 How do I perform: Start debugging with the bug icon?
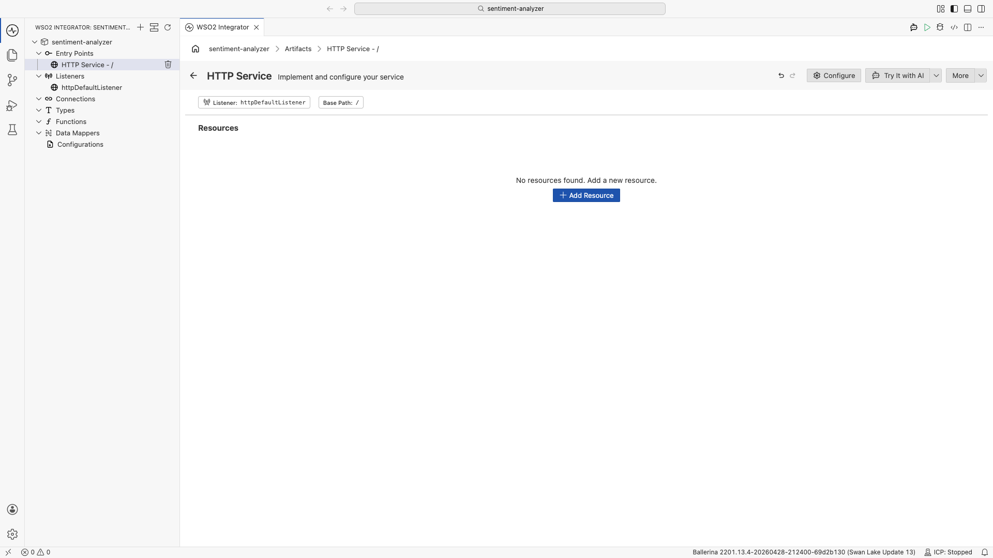click(x=940, y=27)
